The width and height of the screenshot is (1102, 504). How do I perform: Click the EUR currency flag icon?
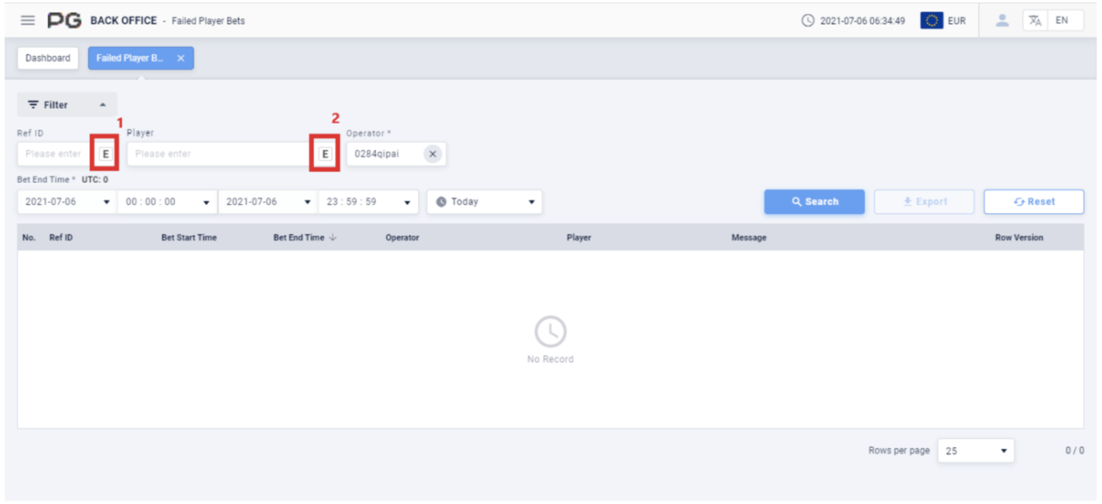click(931, 21)
